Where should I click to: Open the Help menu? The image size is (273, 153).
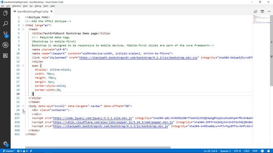[52, 6]
